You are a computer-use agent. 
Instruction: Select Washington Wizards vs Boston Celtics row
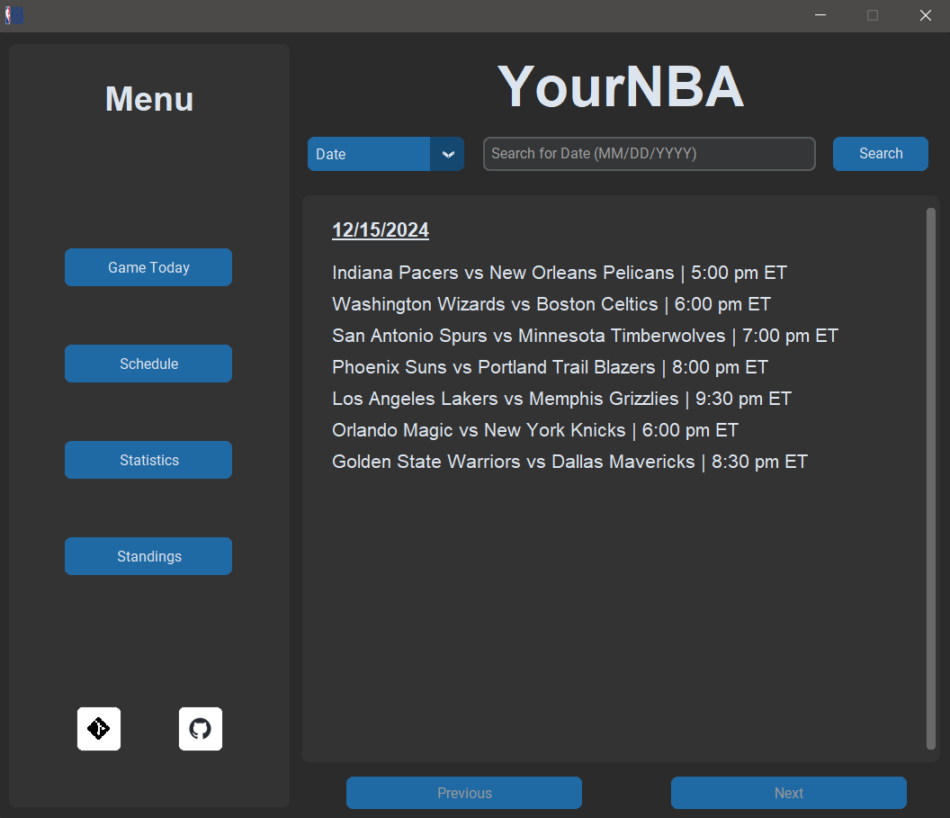(551, 304)
